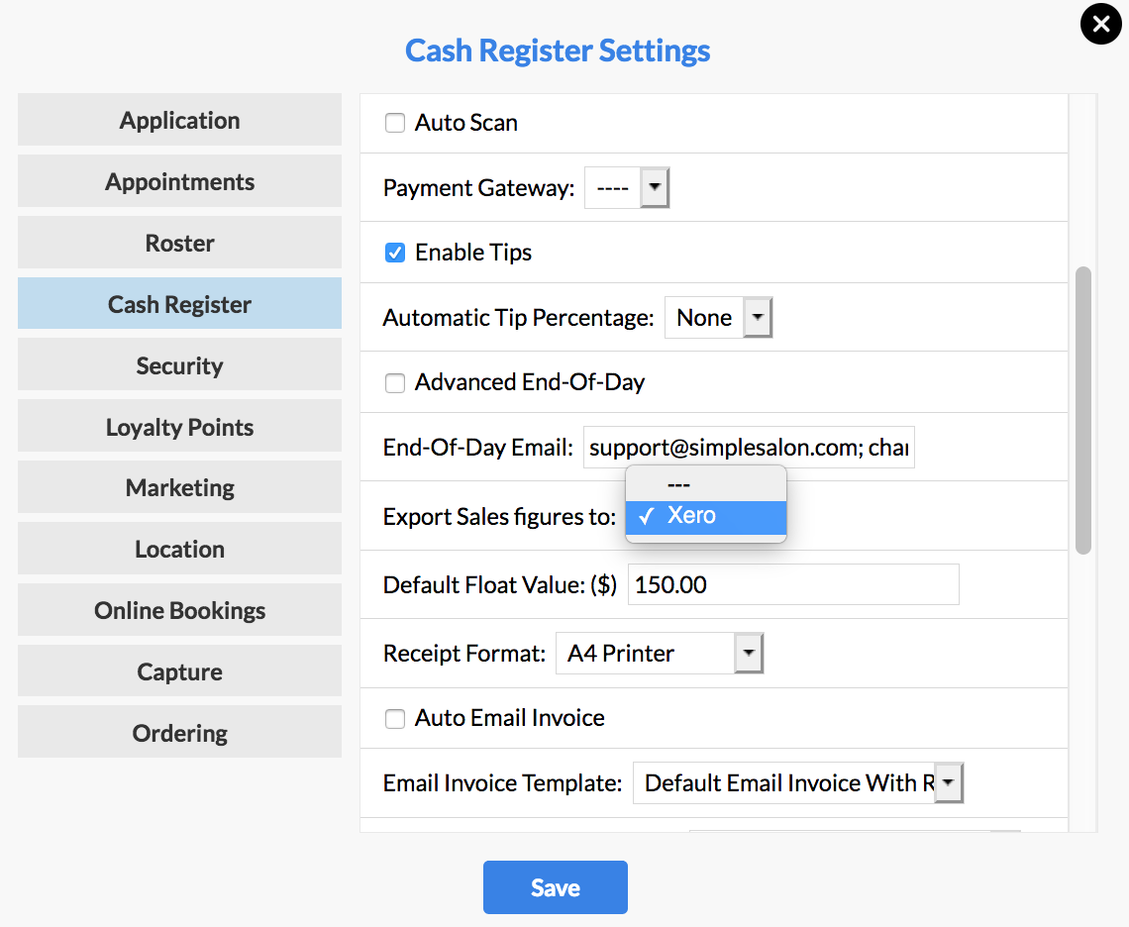Open the Receipt Format dropdown
Image resolution: width=1129 pixels, height=927 pixels.
pyautogui.click(x=659, y=654)
